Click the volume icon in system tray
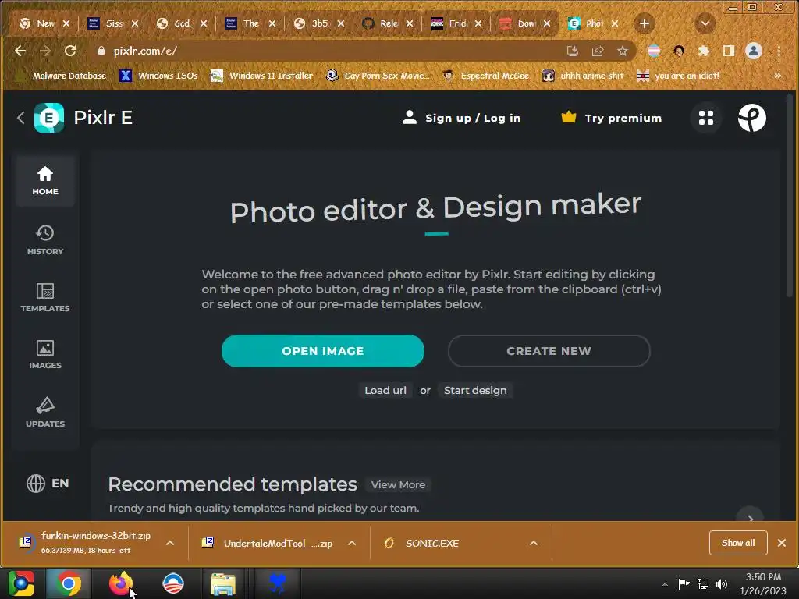The image size is (799, 599). pos(722,583)
